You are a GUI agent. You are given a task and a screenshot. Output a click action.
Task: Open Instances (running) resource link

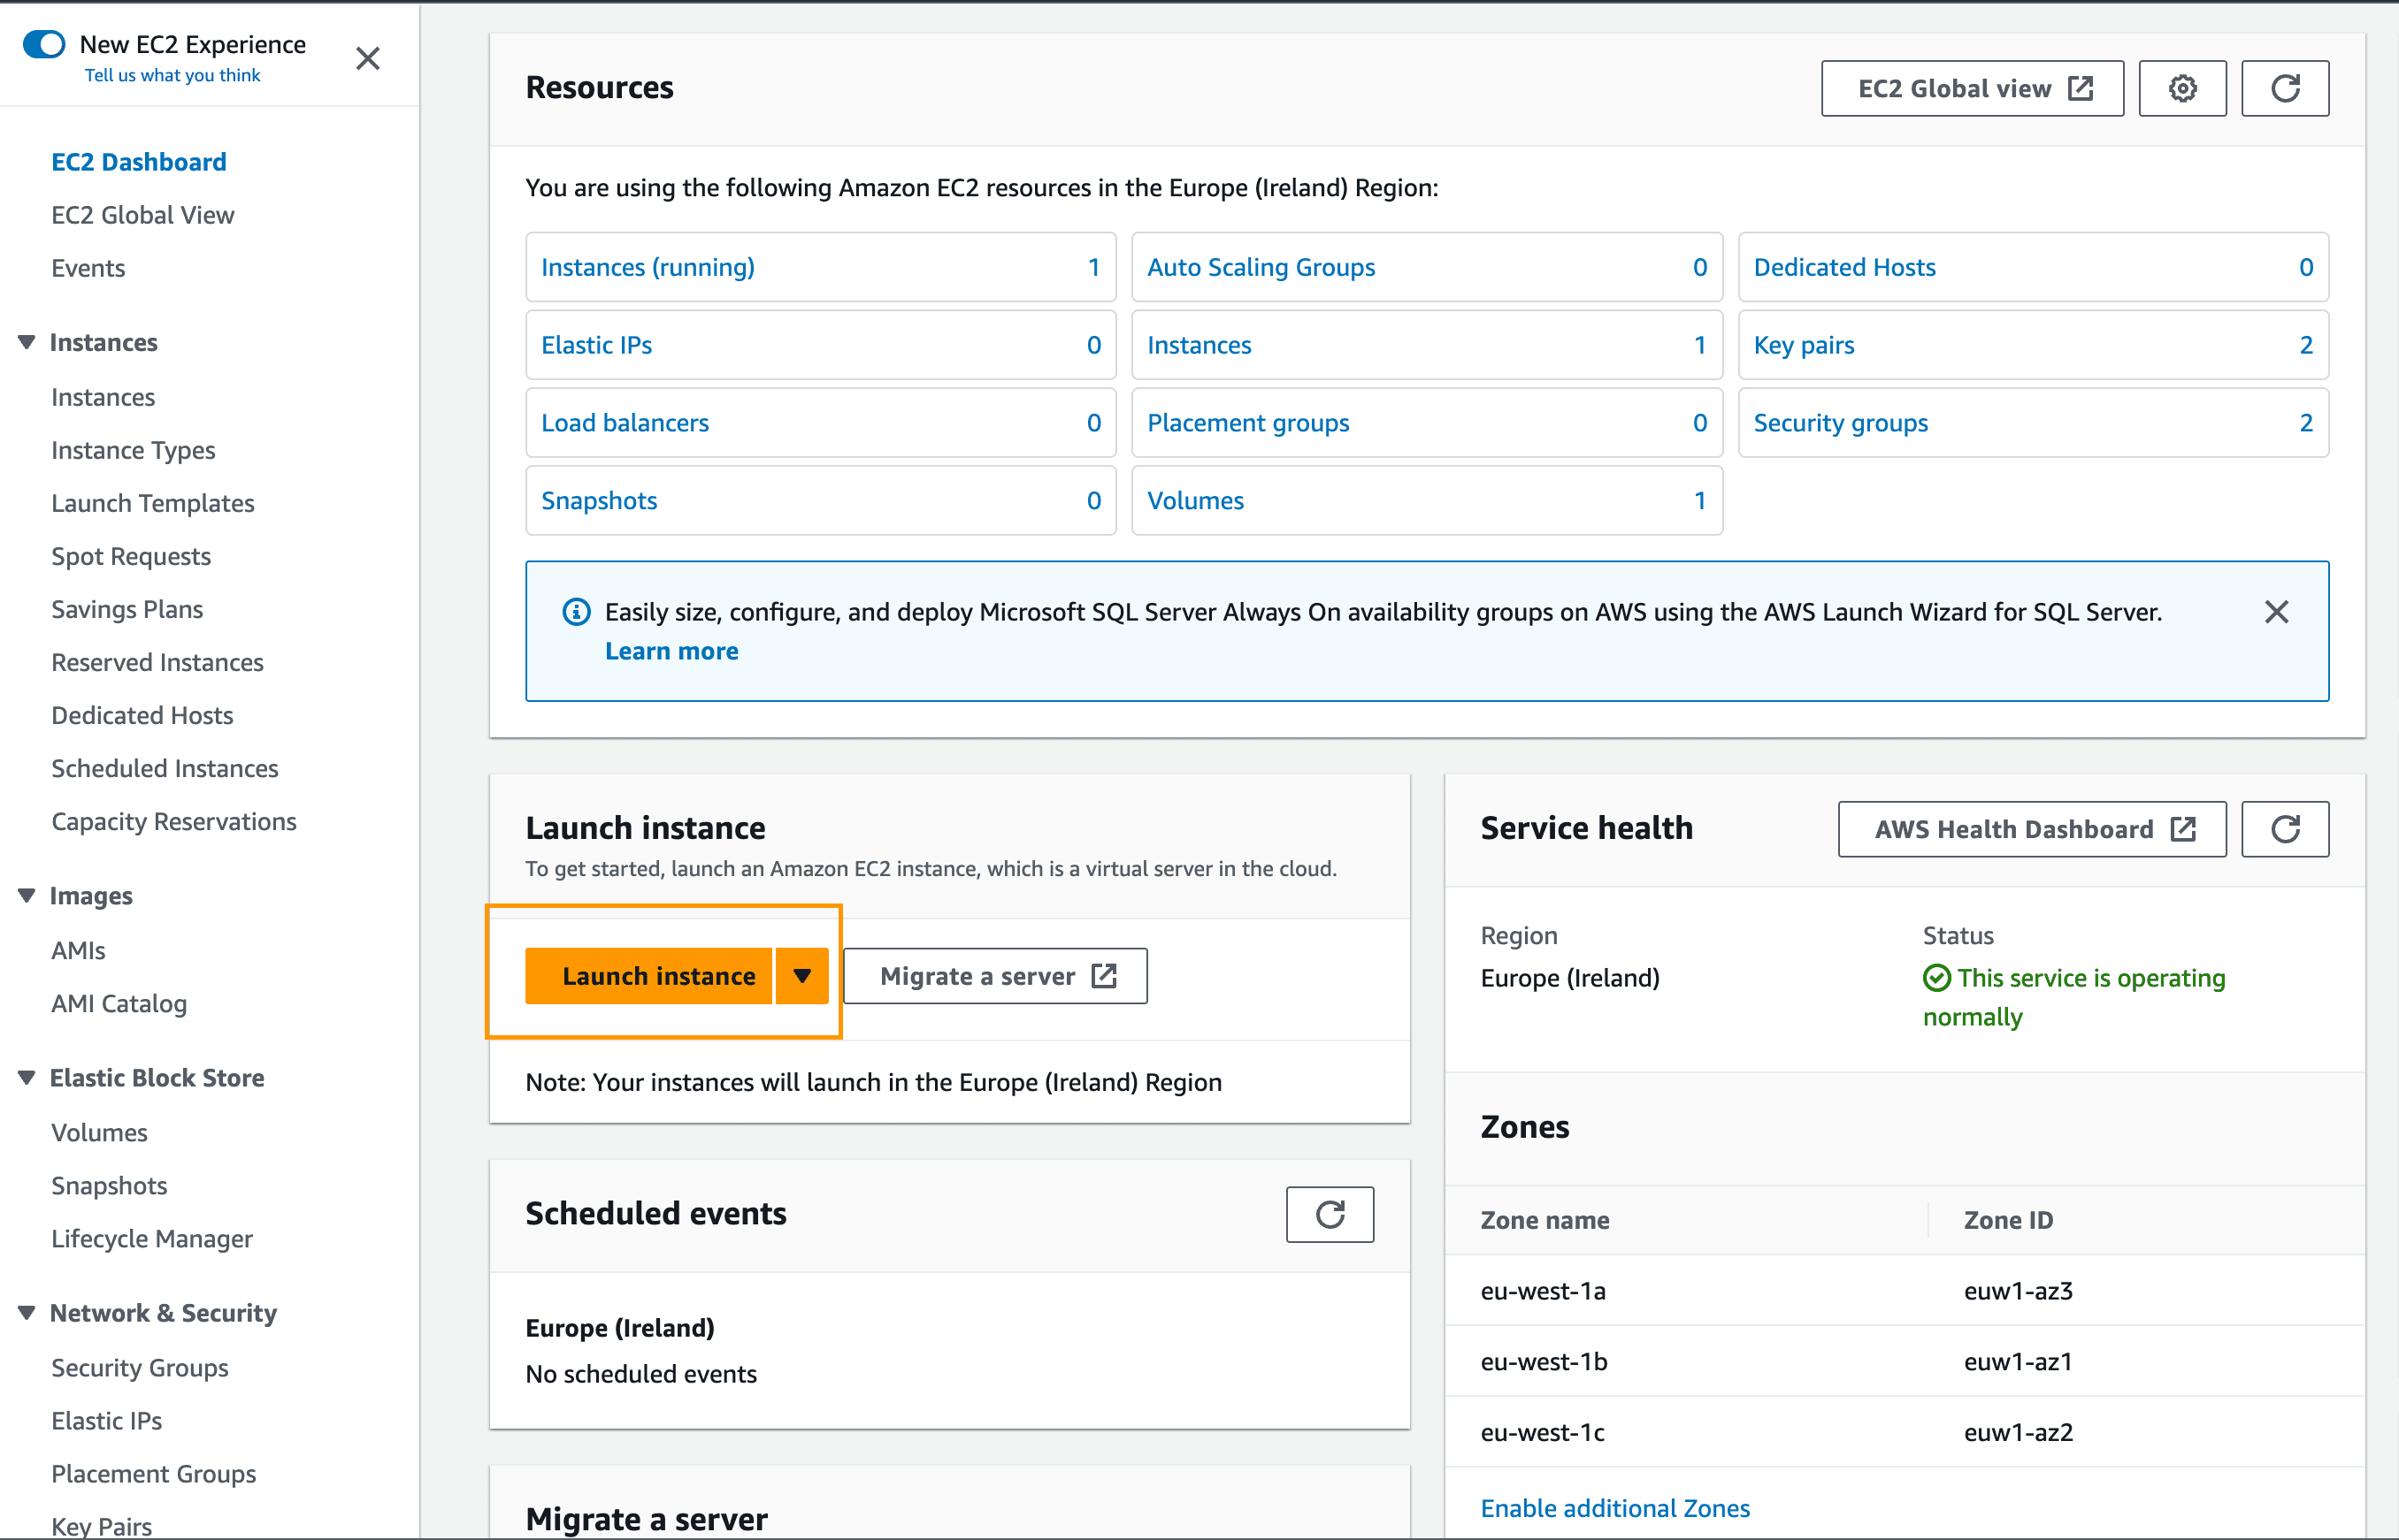648,267
